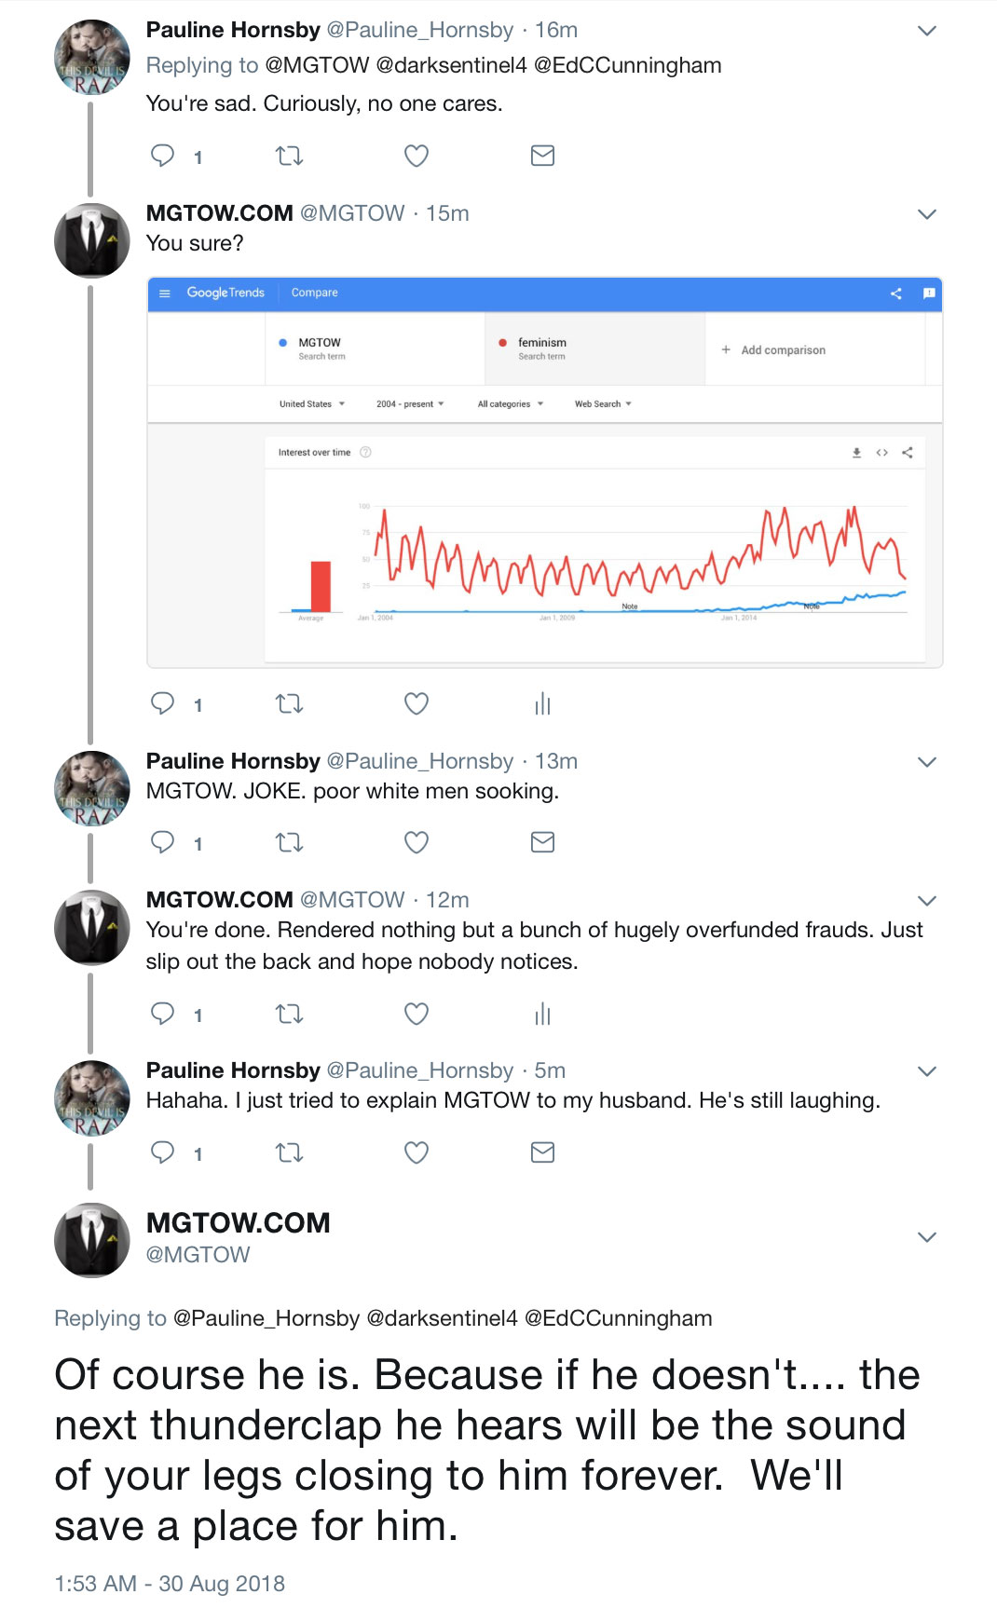Expand options for Pauline's 16m tweet
Viewport: 997px width, 1608px height.
[926, 31]
